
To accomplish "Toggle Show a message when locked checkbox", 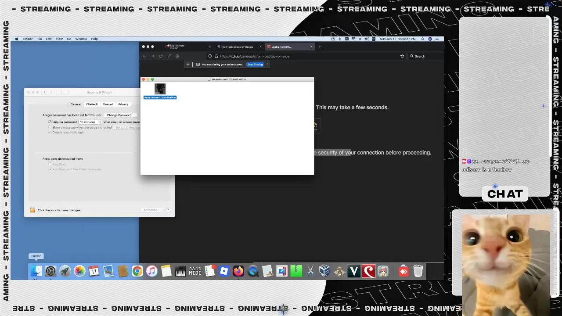I will [x=50, y=127].
